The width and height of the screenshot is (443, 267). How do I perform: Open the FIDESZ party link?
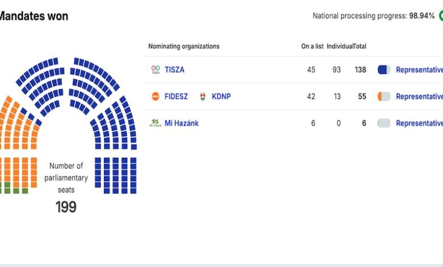[177, 97]
